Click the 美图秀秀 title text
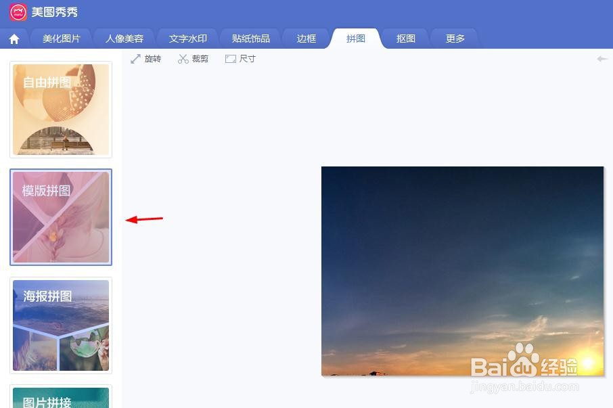This screenshot has width=613, height=408. pos(55,12)
